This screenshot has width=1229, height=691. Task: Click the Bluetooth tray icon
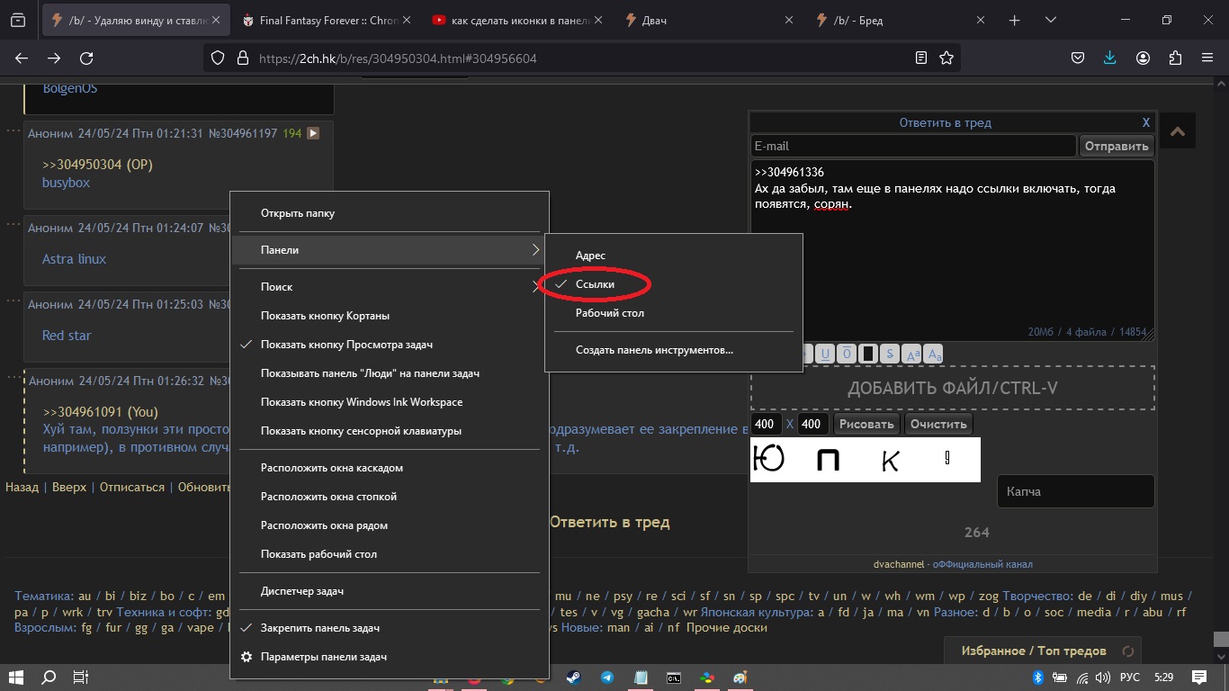(x=1036, y=677)
